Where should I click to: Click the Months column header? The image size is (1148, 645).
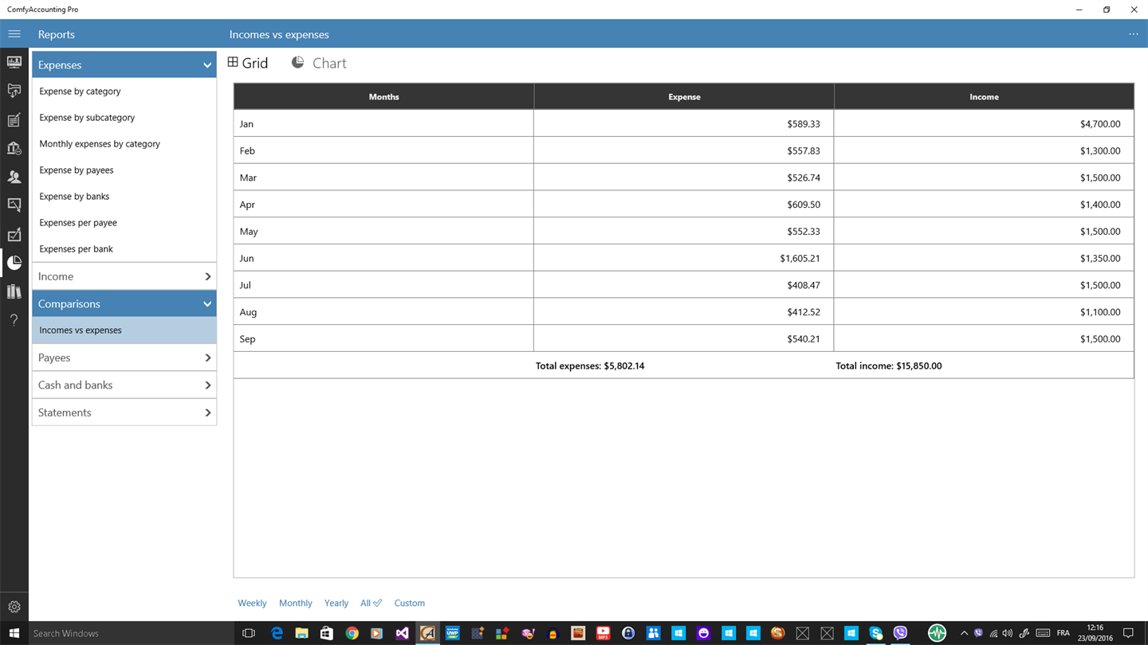tap(383, 96)
